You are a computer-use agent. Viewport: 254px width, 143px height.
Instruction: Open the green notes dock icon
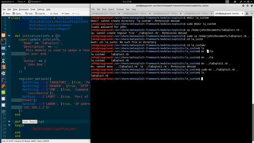4,93
